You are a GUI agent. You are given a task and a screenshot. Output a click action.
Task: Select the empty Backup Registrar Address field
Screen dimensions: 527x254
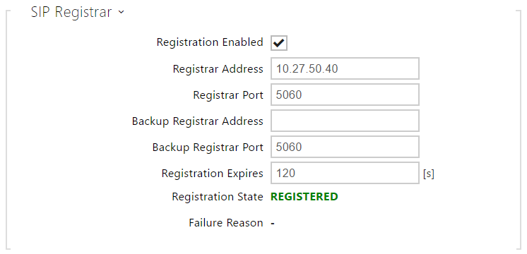point(345,121)
